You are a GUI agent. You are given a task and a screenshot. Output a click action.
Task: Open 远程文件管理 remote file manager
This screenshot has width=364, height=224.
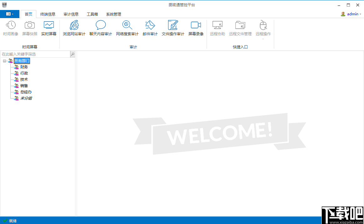(x=240, y=28)
